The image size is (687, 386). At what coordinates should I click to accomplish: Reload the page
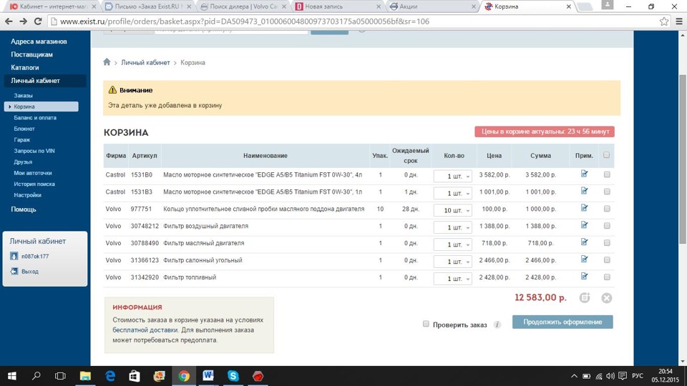pos(38,21)
